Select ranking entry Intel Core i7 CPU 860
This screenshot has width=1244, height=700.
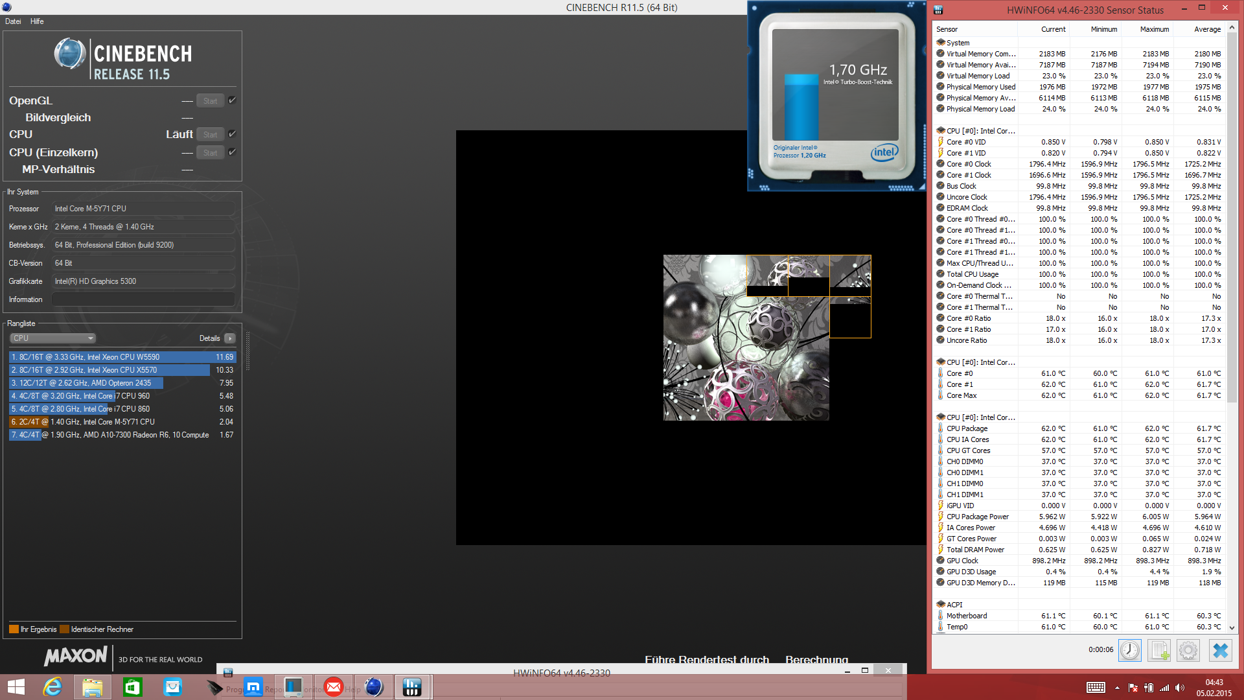(122, 409)
